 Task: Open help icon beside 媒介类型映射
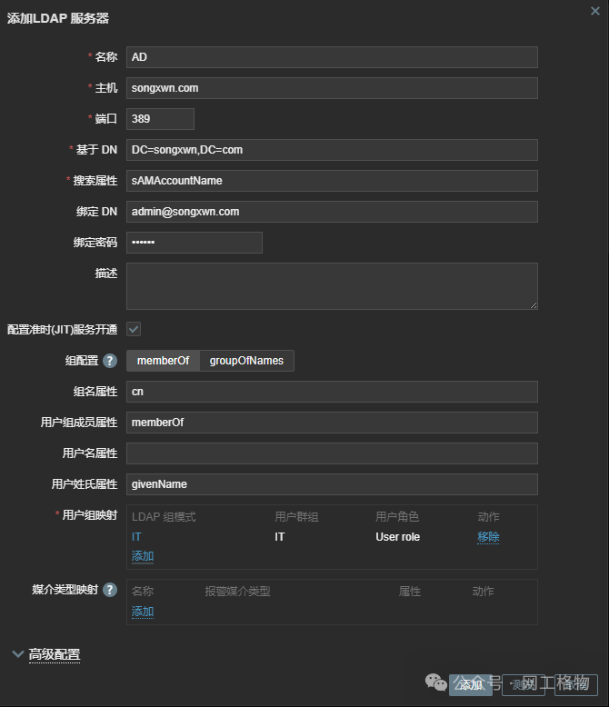tap(110, 590)
